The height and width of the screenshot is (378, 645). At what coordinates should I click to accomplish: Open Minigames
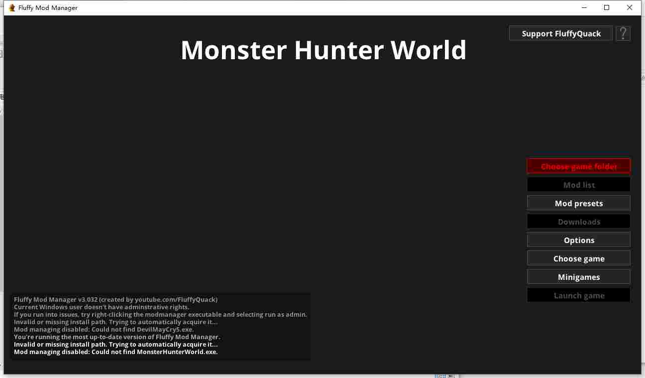(579, 277)
